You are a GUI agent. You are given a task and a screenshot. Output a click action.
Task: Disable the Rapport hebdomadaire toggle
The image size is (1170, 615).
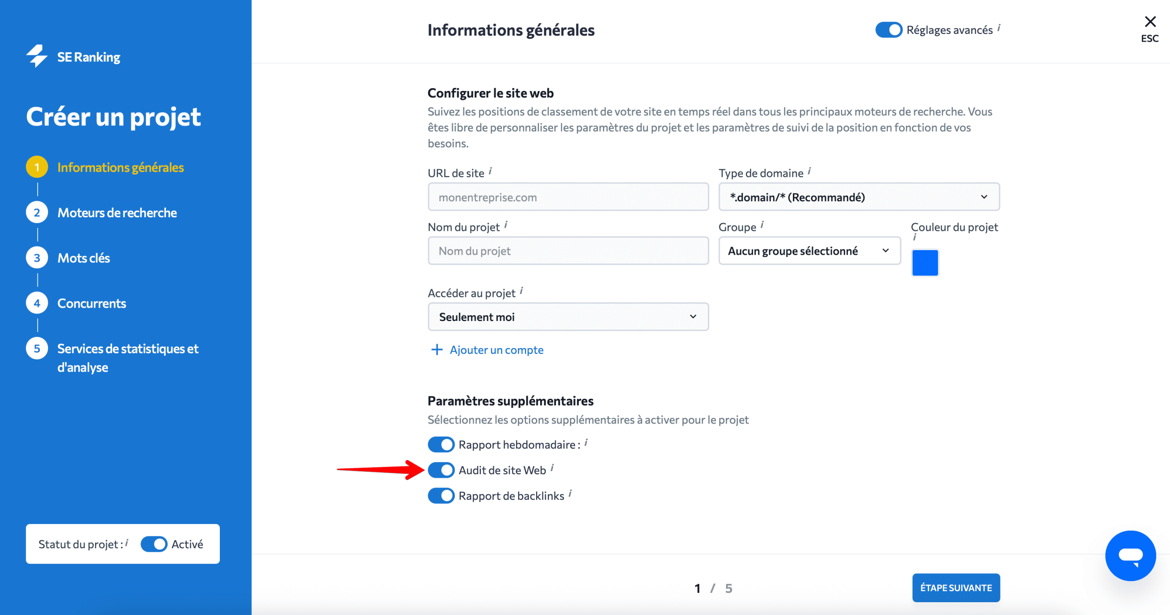[441, 444]
